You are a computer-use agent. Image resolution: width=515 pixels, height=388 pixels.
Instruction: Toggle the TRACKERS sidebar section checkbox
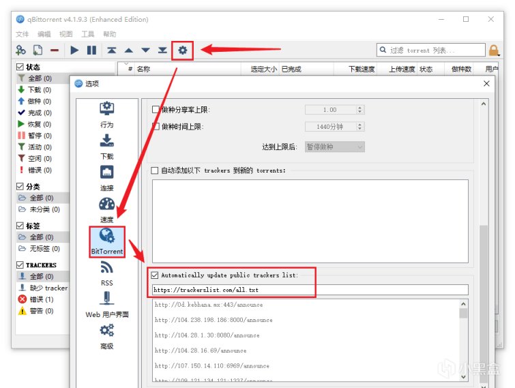pyautogui.click(x=20, y=265)
